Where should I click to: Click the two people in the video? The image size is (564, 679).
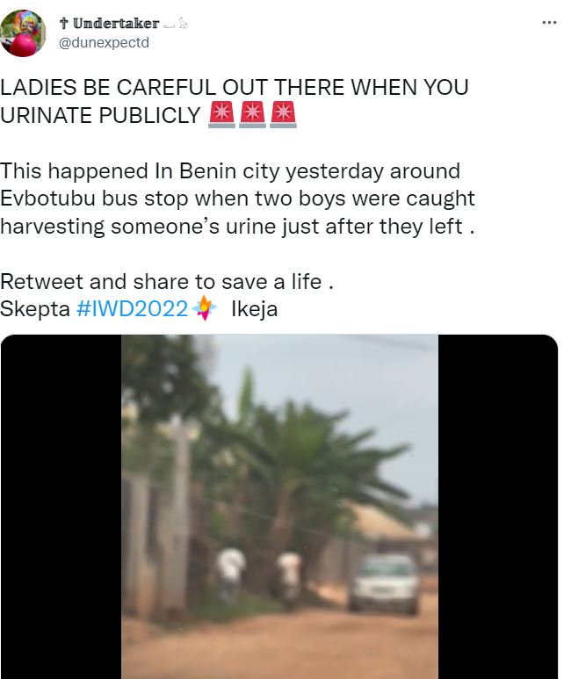[x=259, y=575]
